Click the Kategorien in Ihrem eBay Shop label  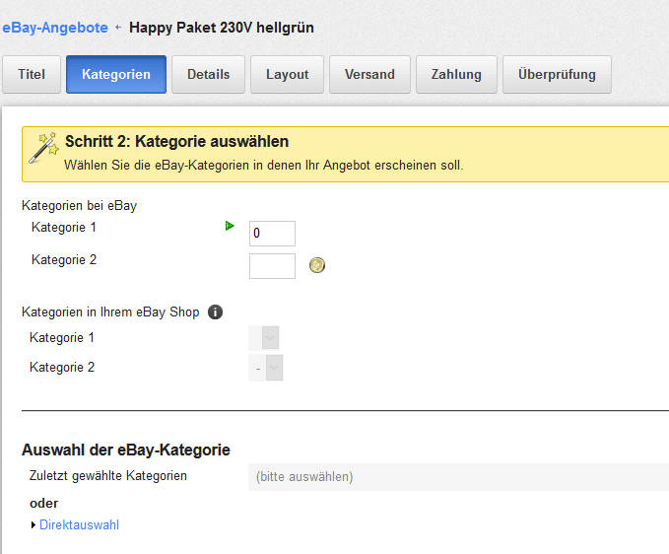tap(110, 312)
